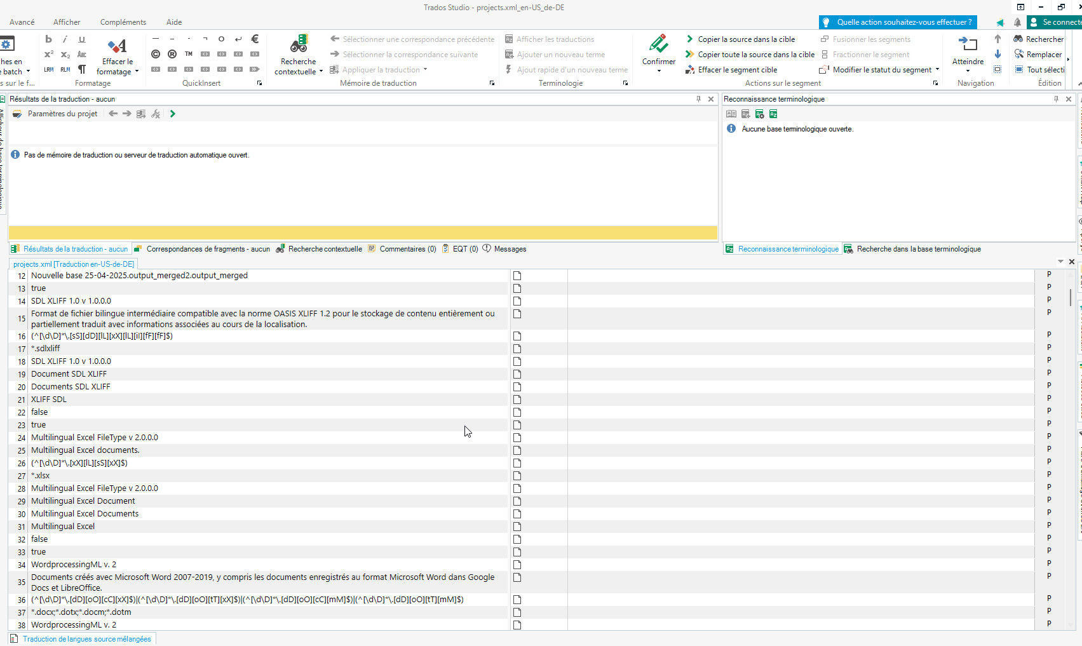Expand the Actions sur le segment dialog launcher
Viewport: 1082px width, 646px height.
pyautogui.click(x=935, y=83)
